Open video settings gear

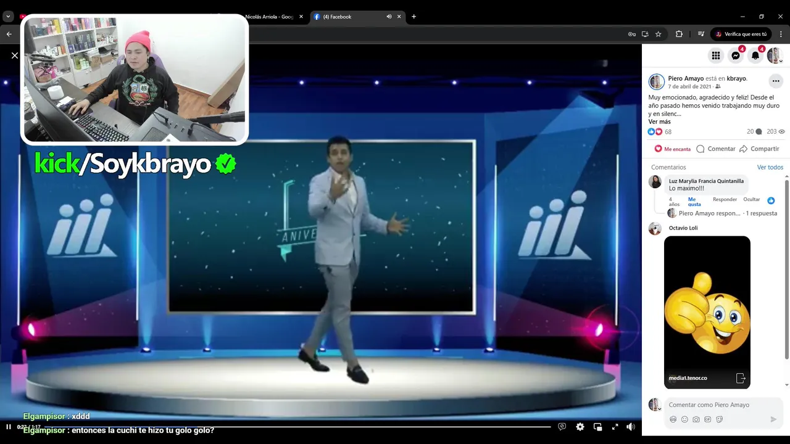click(580, 427)
